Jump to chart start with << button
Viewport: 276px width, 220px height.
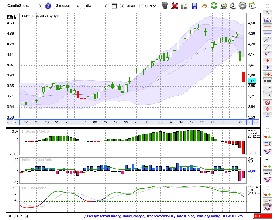click(x=10, y=122)
